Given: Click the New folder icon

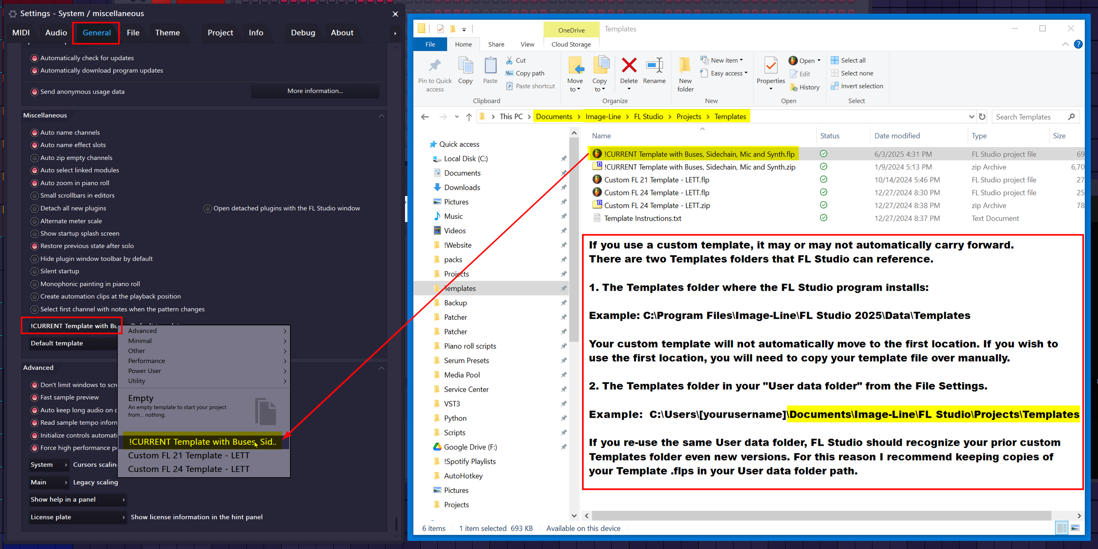Looking at the screenshot, I should [x=685, y=66].
